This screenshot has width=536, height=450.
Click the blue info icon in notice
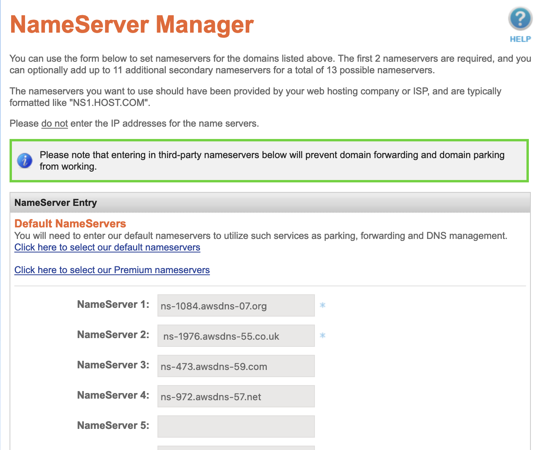25,161
